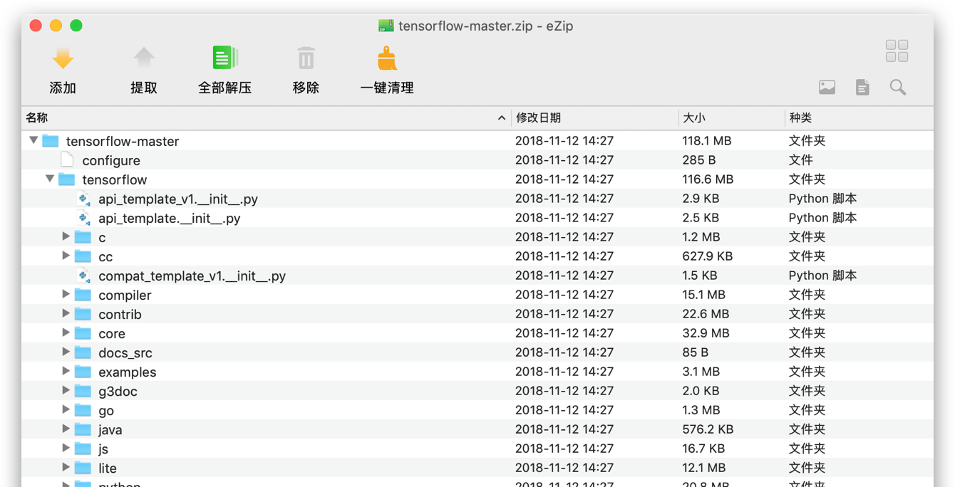Expand the java folder

pos(66,429)
